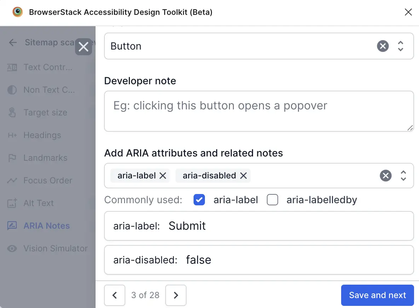Open Text Contrast in sidebar
The height and width of the screenshot is (308, 419).
(x=47, y=67)
